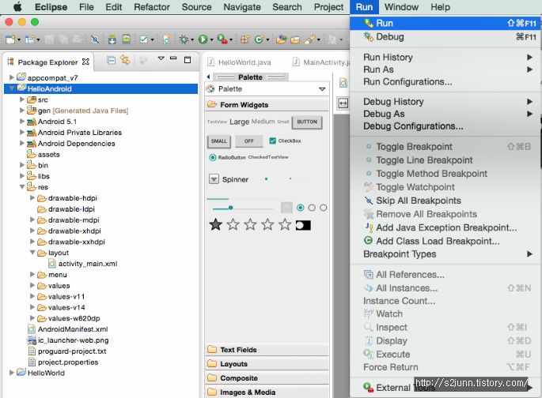Collapse the res folder
The width and height of the screenshot is (542, 398).
22,187
